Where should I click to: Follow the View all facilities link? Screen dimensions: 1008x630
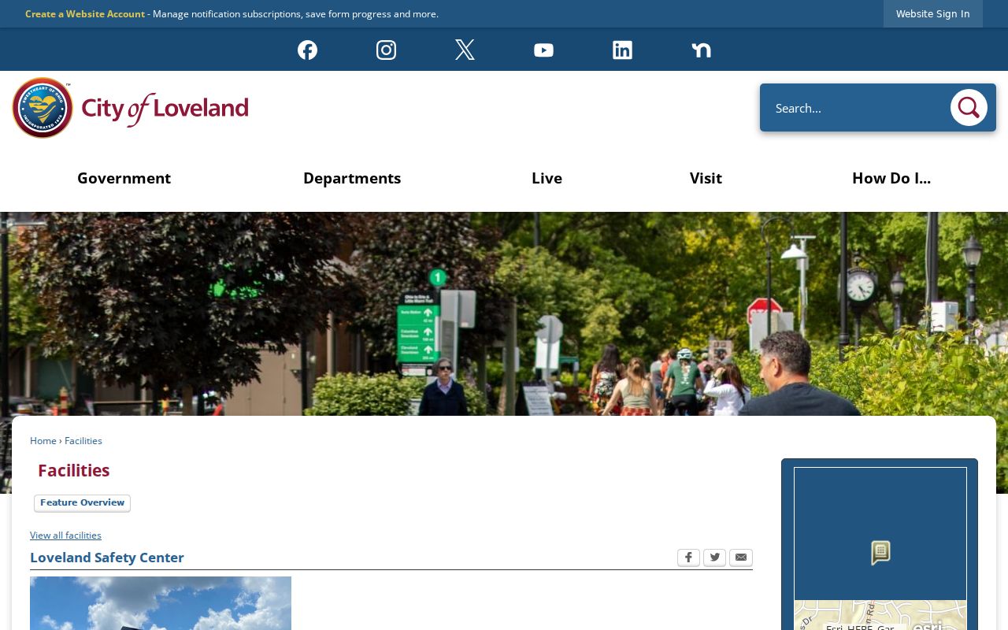65,535
